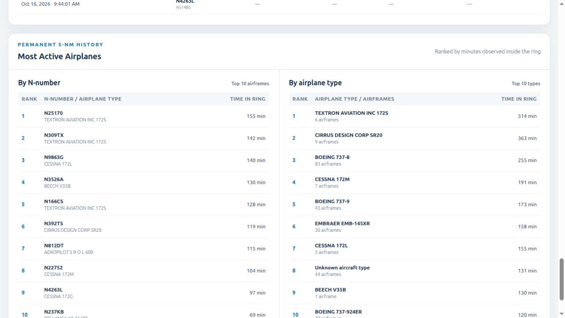Image resolution: width=565 pixels, height=318 pixels.
Task: Click the 363 min time value
Action: click(527, 138)
